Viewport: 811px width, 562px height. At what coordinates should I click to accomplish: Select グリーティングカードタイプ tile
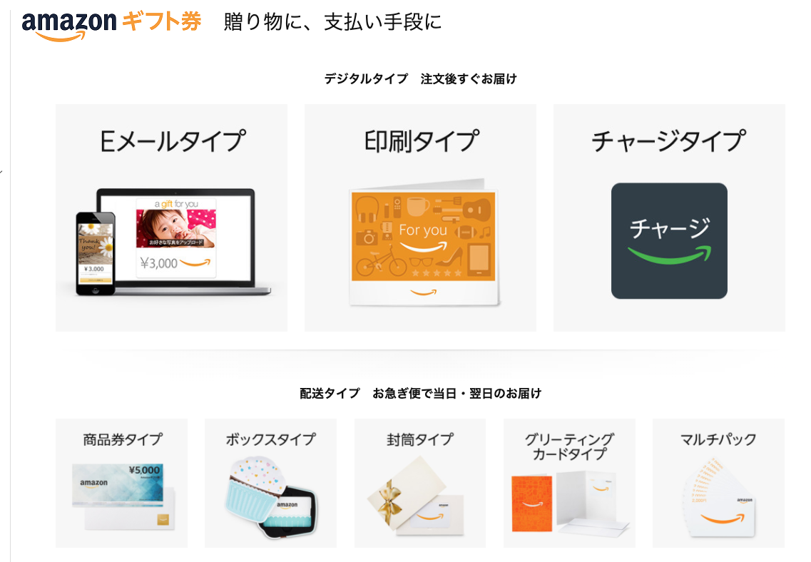[x=569, y=483]
